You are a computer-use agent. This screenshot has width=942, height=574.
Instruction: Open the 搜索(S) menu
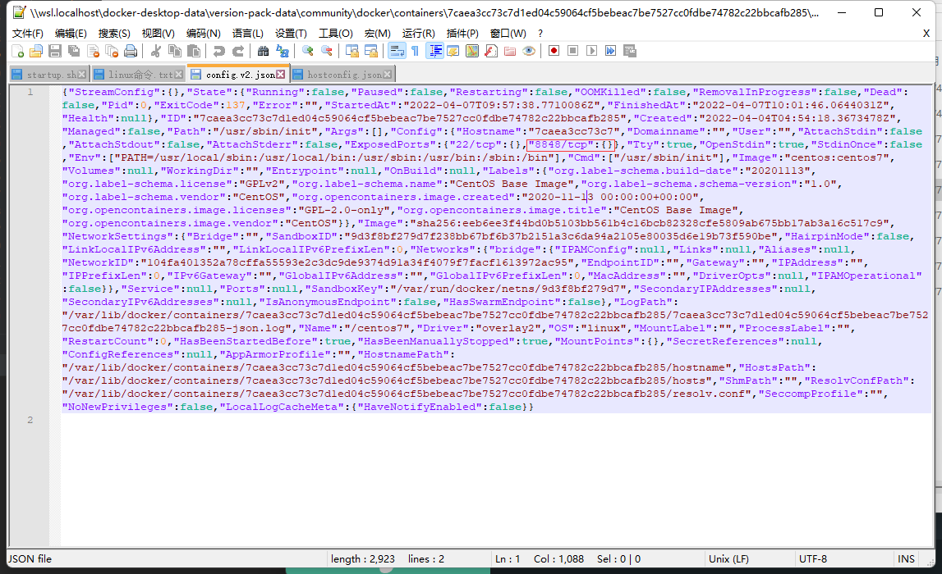click(114, 33)
